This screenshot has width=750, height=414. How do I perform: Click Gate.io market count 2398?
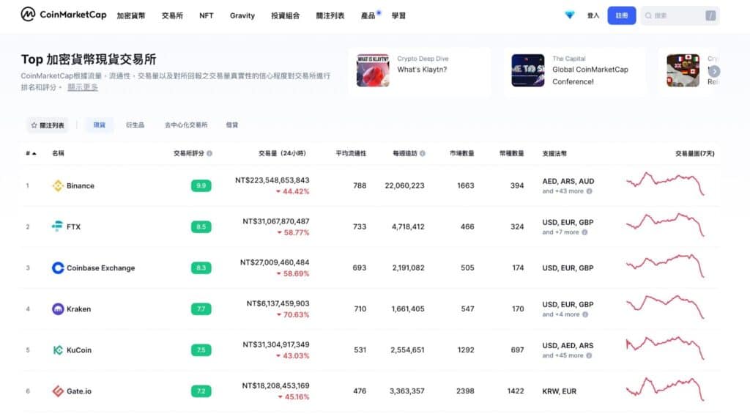pyautogui.click(x=465, y=391)
